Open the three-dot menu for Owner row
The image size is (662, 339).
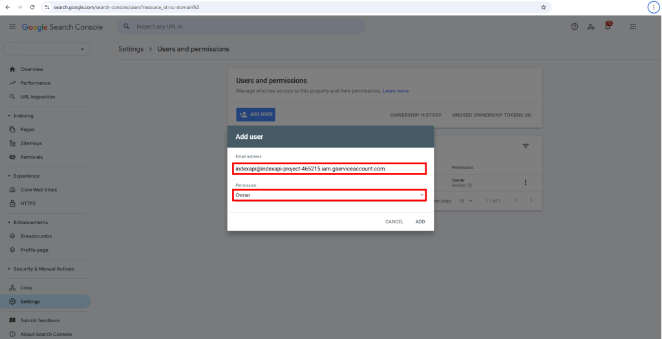click(x=526, y=183)
